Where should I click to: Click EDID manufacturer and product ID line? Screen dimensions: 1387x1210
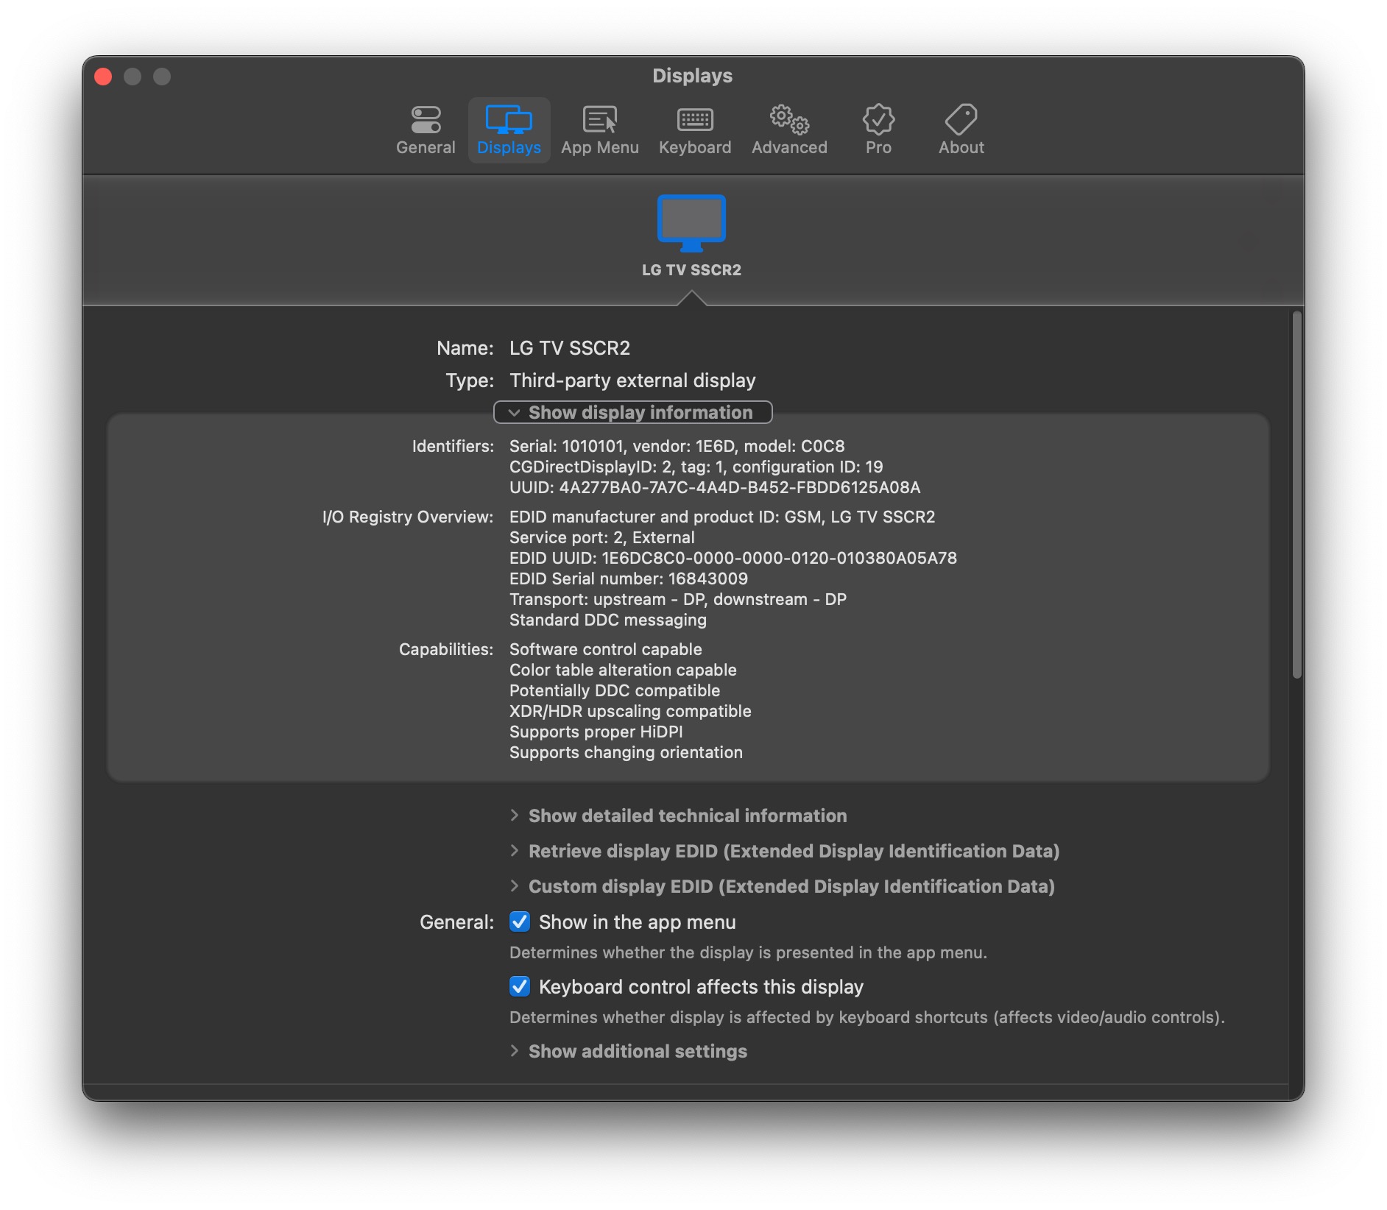[x=722, y=517]
